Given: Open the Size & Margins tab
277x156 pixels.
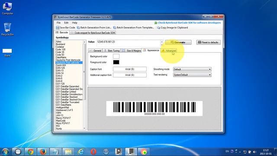Looking at the screenshot, I should point(132,51).
